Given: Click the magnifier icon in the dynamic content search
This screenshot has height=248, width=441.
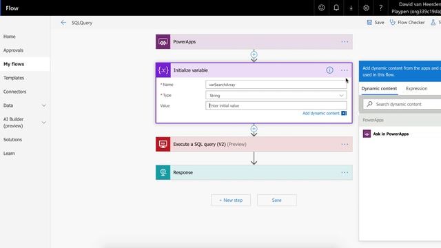Looking at the screenshot, I should coord(369,104).
